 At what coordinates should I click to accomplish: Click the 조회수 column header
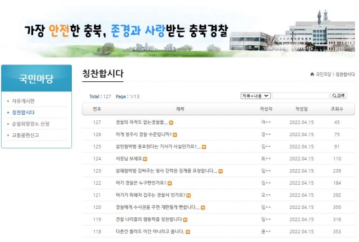[x=337, y=109]
